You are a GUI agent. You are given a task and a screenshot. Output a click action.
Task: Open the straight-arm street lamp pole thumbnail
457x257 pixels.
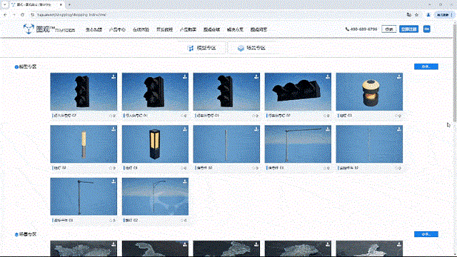tap(84, 196)
